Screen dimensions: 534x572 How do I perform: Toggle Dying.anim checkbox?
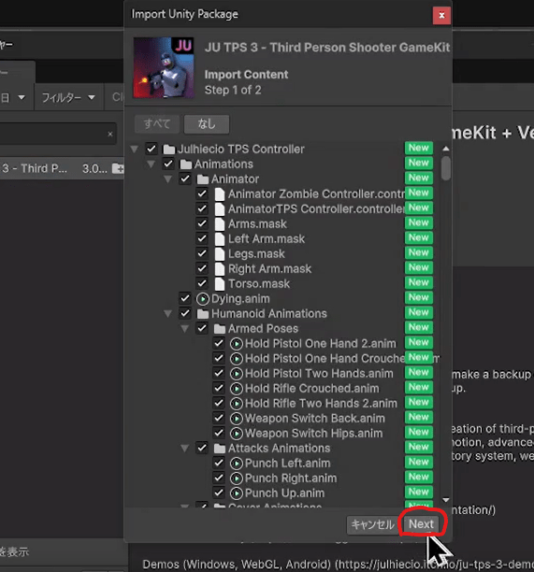point(185,298)
